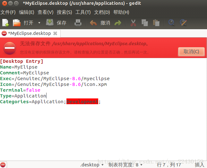The image size is (207, 168).
Task: Open the 文件(F) menu
Action: (8, 12)
